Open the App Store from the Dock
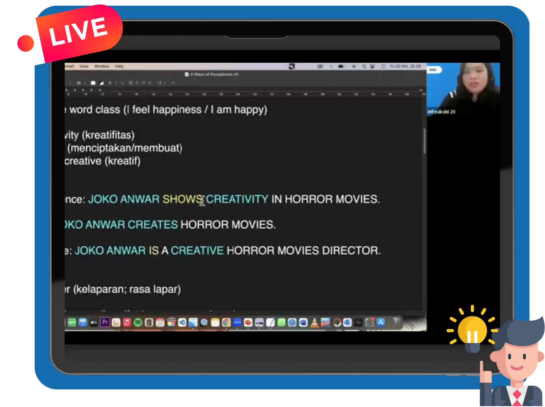This screenshot has height=407, width=545. (x=381, y=322)
